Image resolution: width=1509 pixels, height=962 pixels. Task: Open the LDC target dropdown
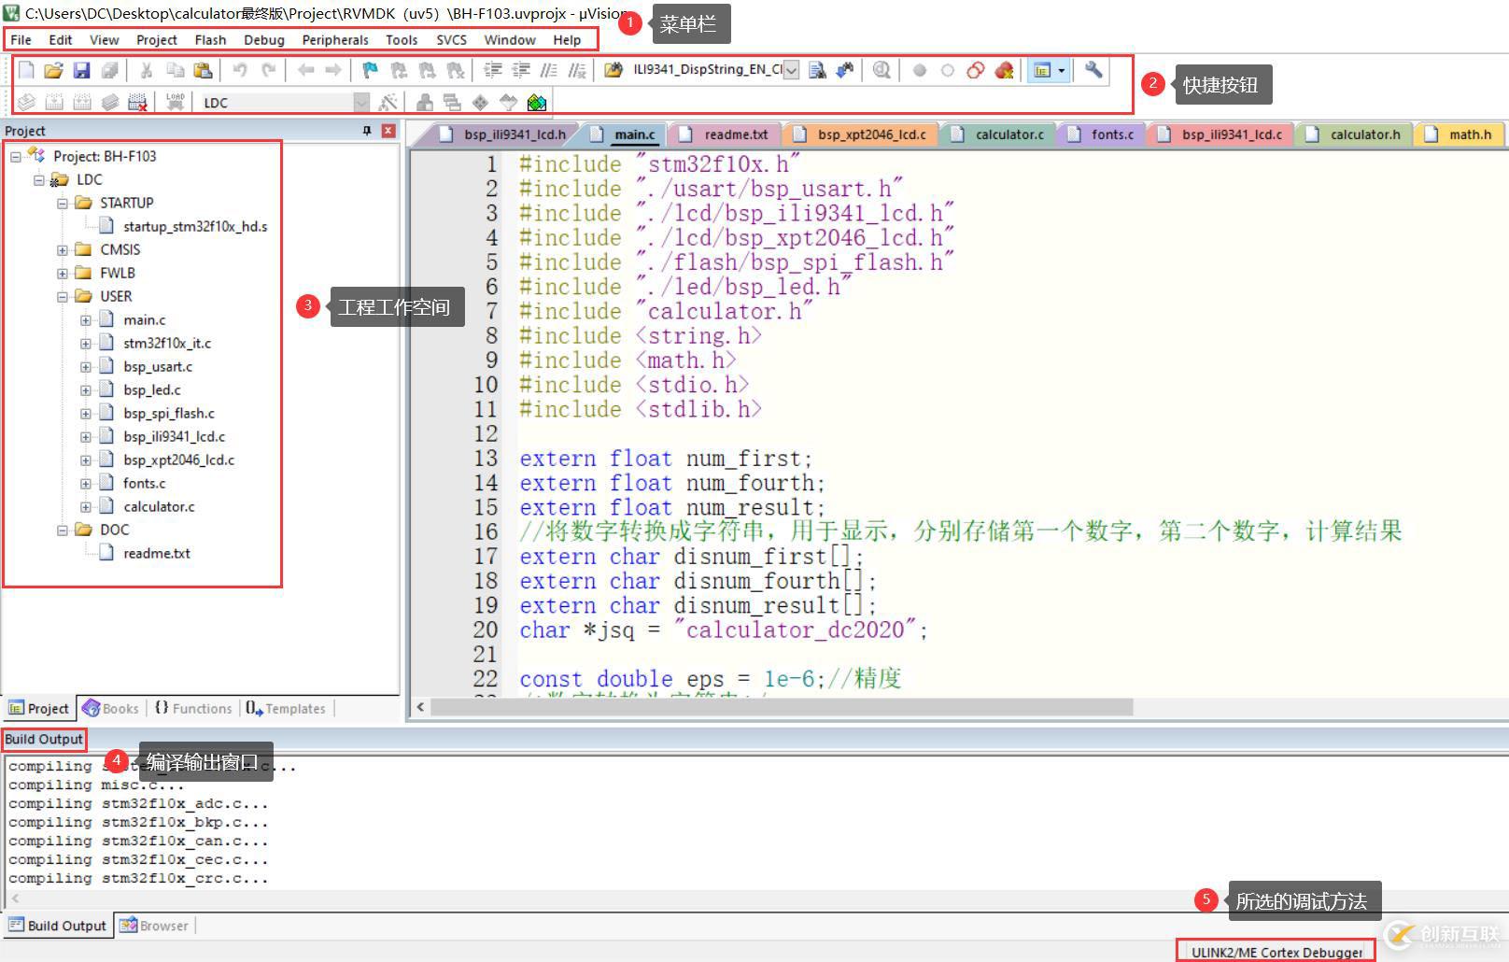(361, 102)
